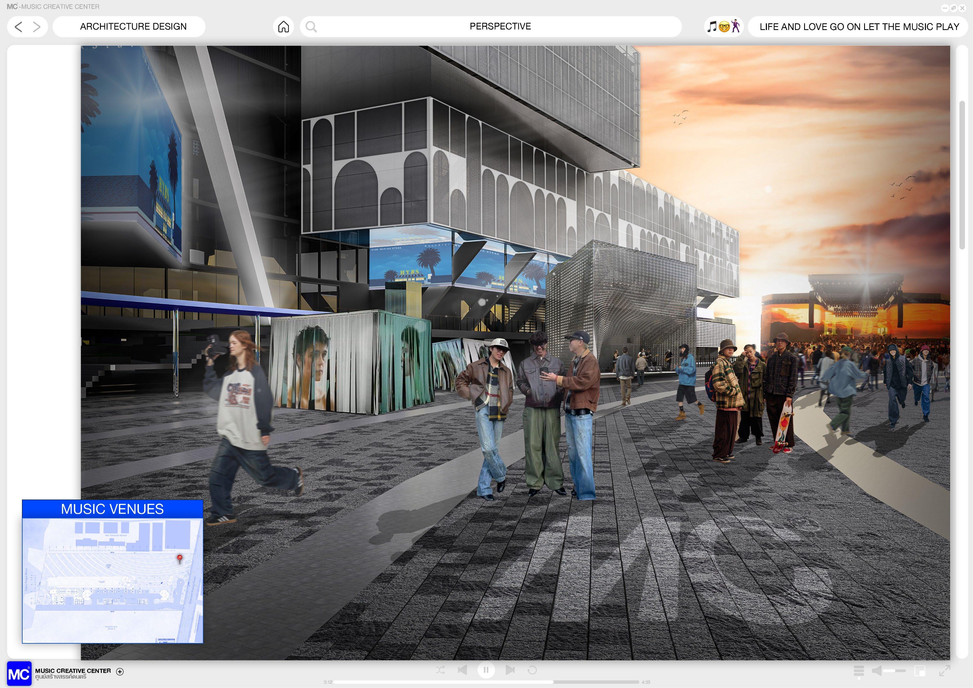This screenshot has width=973, height=688.
Task: Click the emoji music avatar button
Action: pyautogui.click(x=723, y=27)
